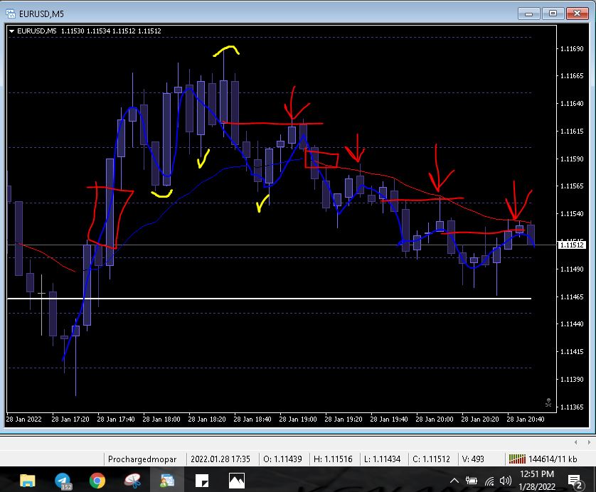Screen dimensions: 596x492
Task: Click the 28 Jan 18:00 time label
Action: (161, 419)
